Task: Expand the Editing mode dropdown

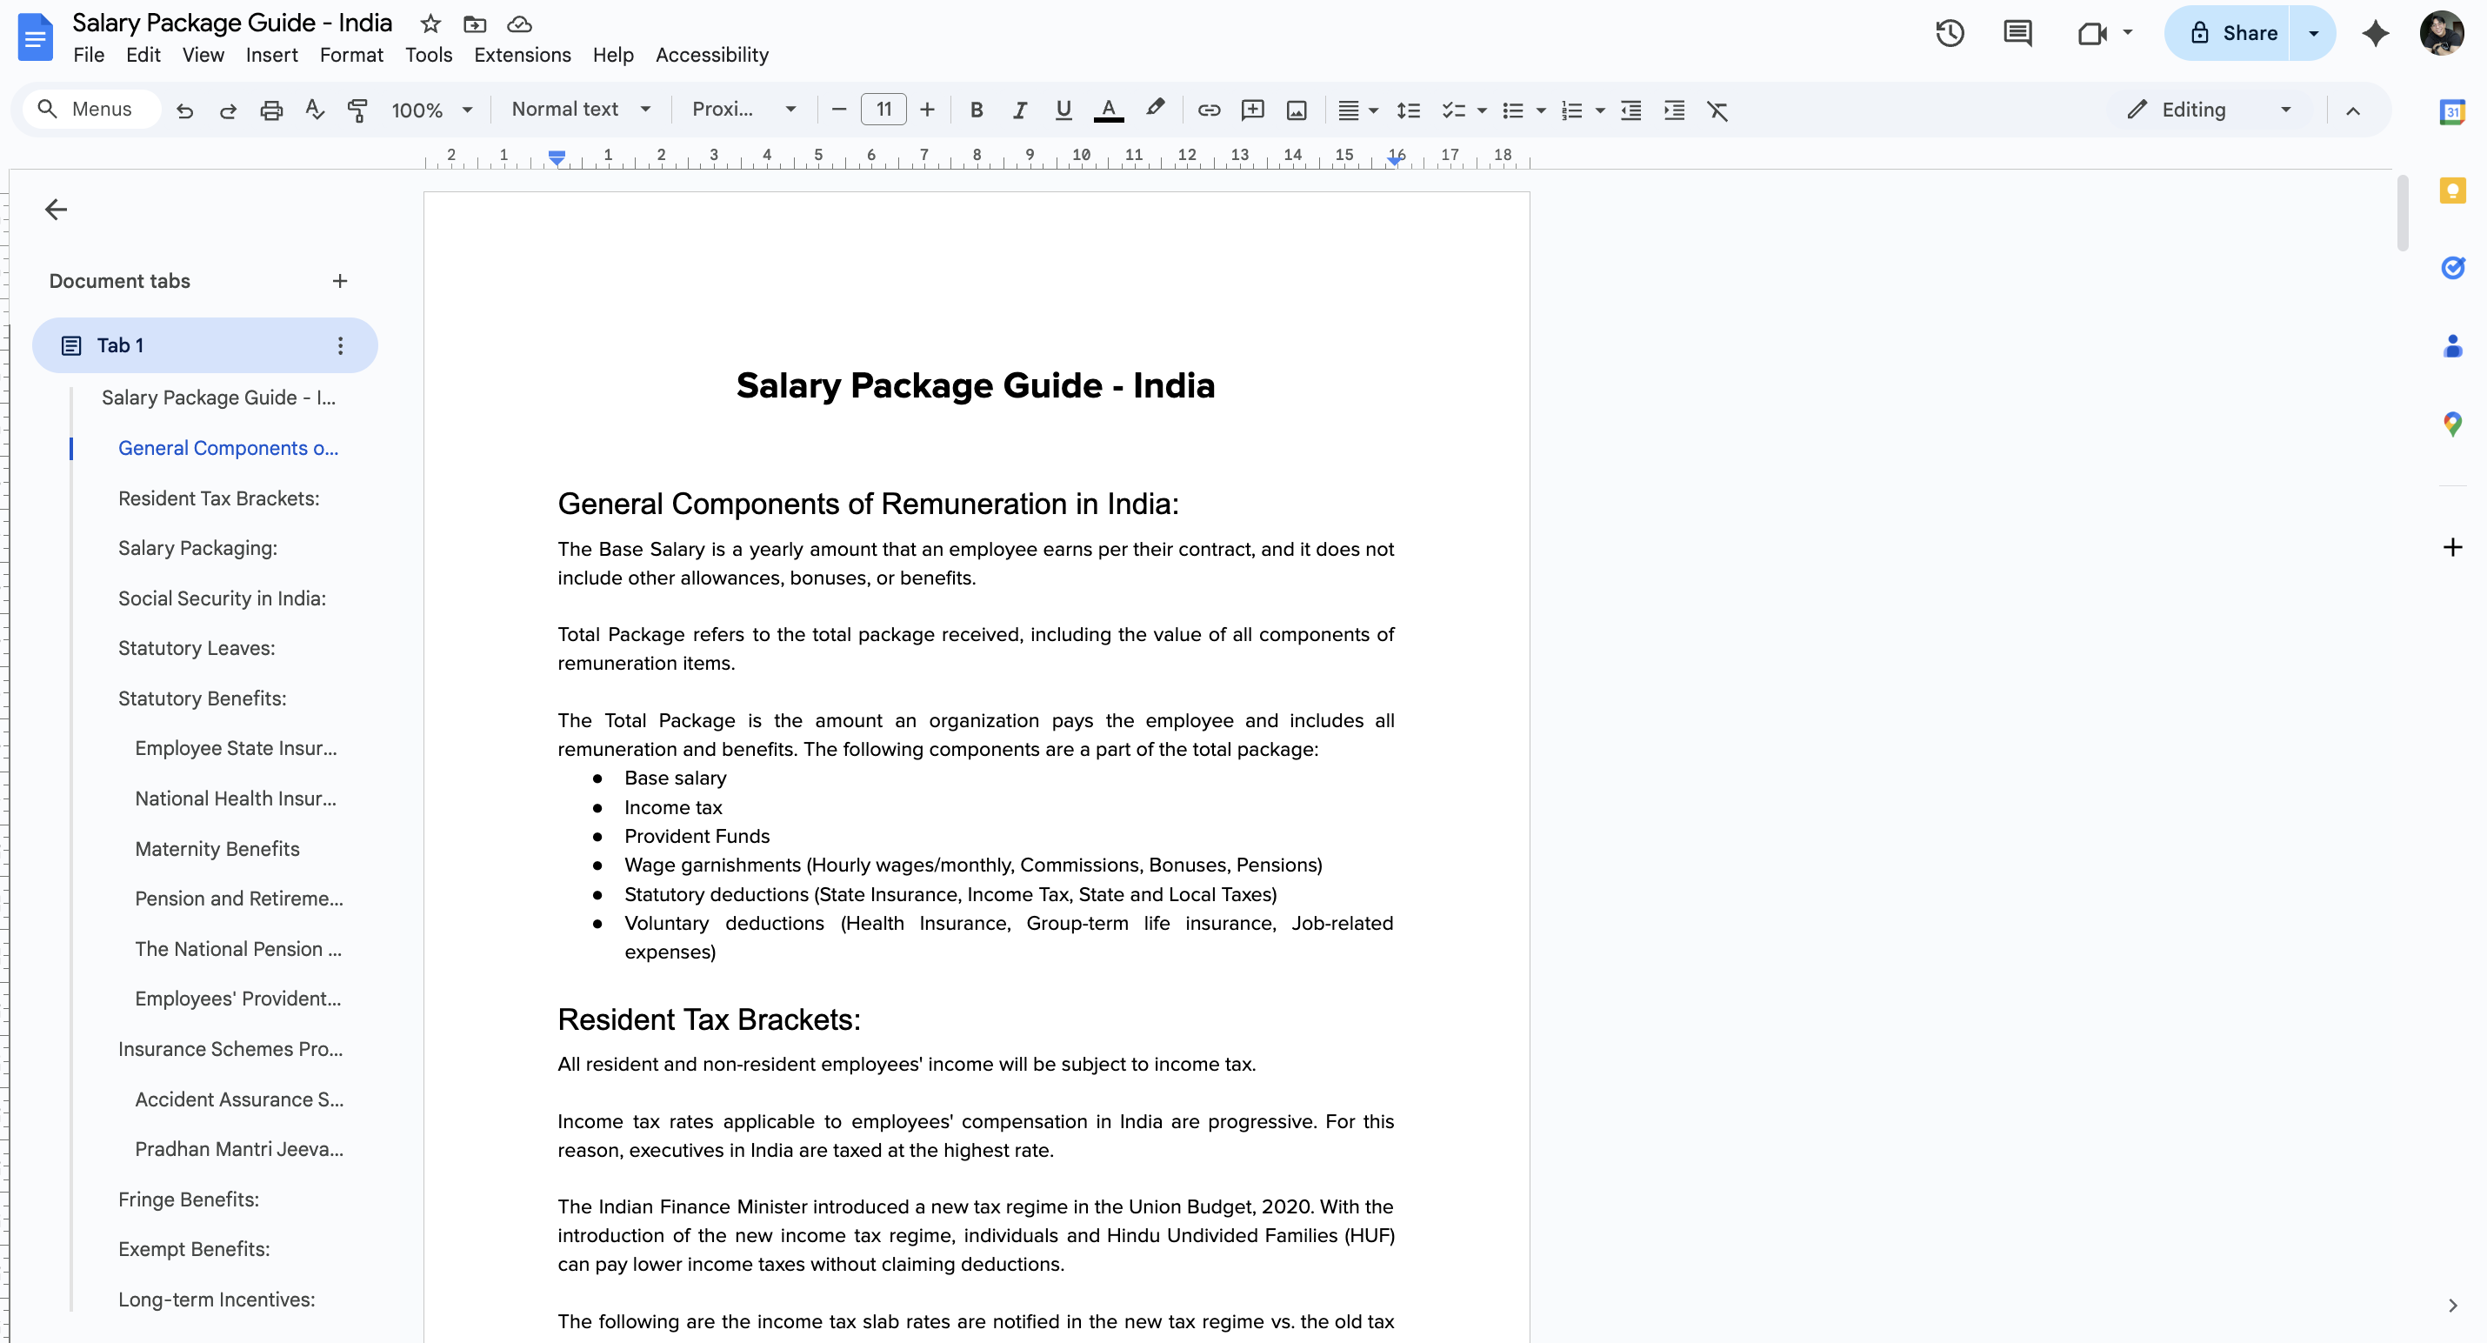Action: [2209, 110]
